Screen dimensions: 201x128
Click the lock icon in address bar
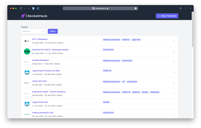107,8
